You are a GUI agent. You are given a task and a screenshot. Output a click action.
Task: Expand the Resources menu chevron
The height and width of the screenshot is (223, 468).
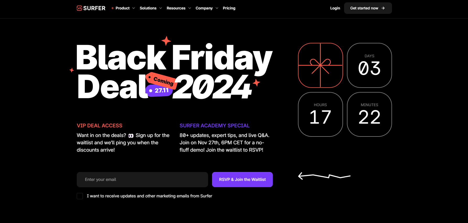point(190,8)
